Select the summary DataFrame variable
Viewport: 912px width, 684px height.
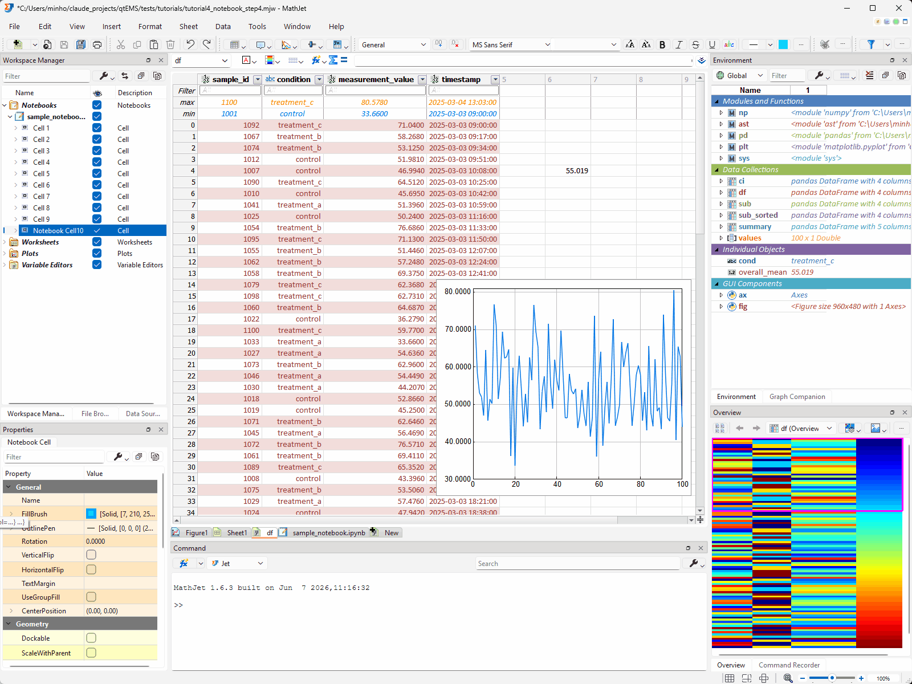pyautogui.click(x=811, y=226)
